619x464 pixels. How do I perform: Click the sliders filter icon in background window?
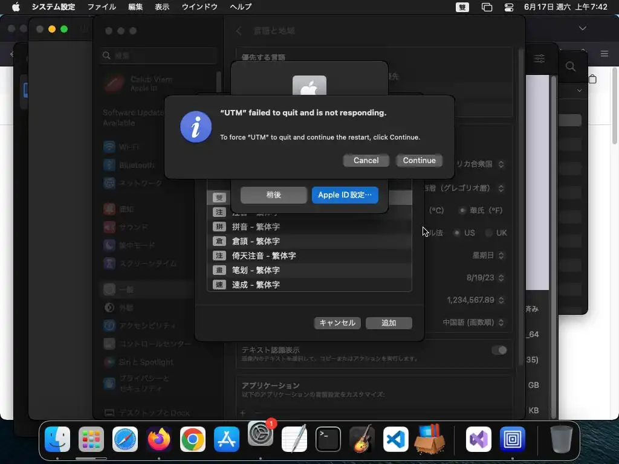point(539,59)
